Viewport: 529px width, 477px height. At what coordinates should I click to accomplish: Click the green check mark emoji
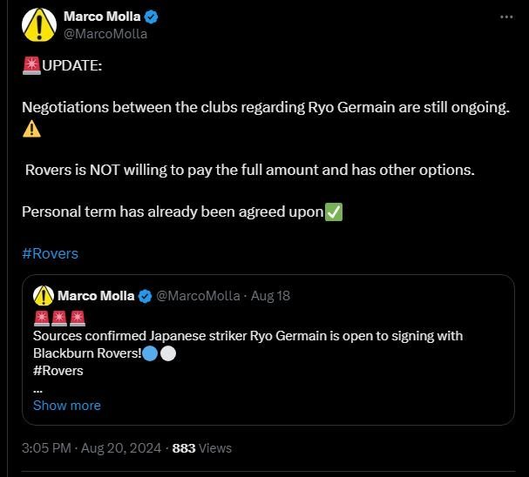[x=333, y=212]
